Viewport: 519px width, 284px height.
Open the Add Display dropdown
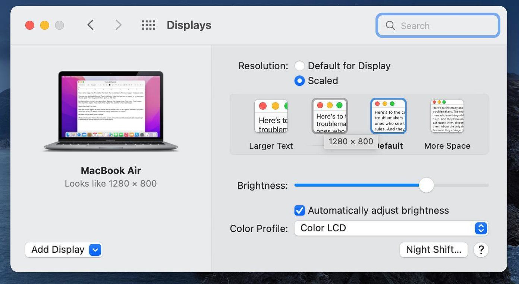[x=64, y=250]
